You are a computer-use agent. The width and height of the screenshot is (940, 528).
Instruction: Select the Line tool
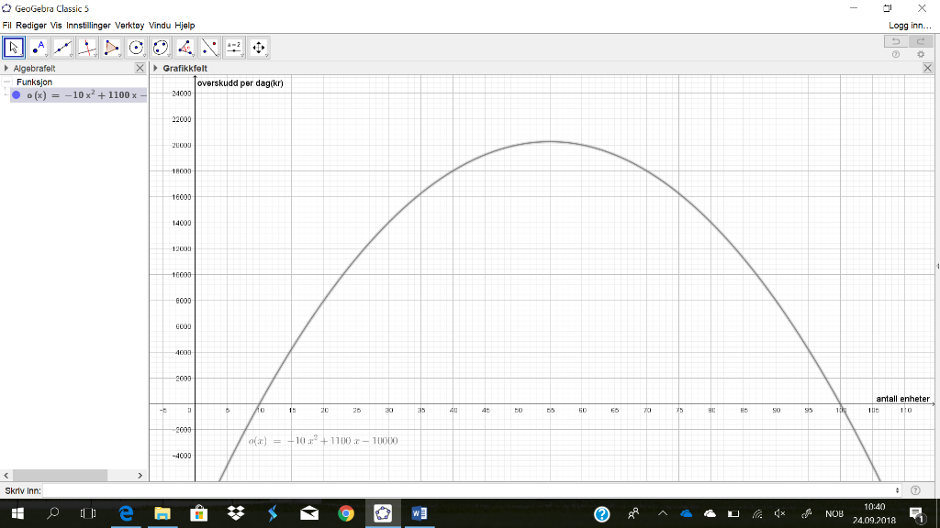coord(62,47)
